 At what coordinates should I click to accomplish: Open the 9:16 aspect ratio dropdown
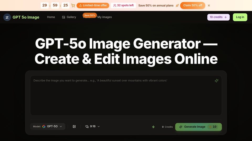pos(92,126)
